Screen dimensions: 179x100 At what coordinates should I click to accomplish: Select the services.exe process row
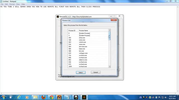click(x=88, y=47)
